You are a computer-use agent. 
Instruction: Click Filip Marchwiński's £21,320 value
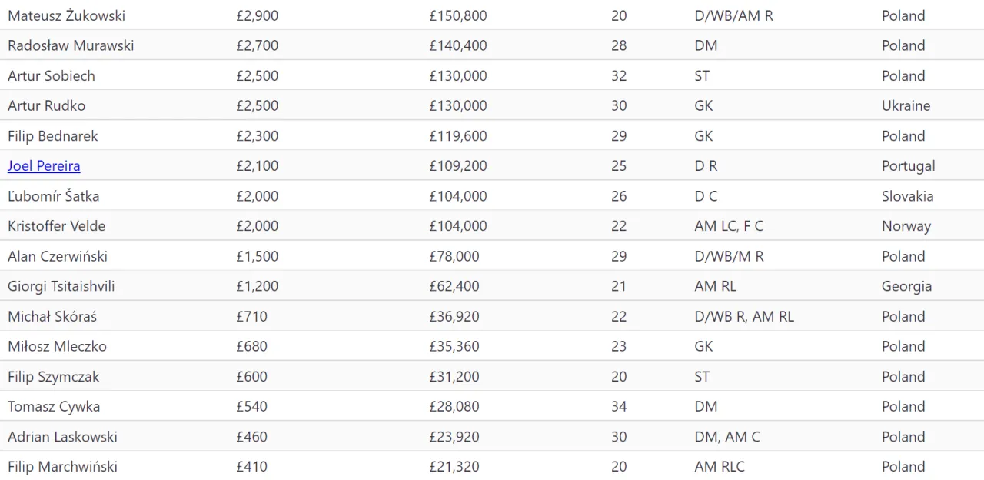454,467
